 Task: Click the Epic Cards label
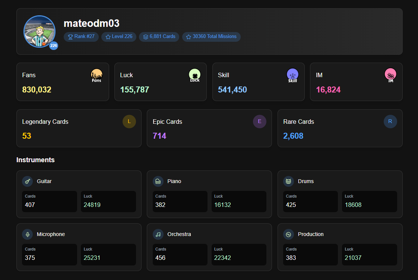(x=167, y=122)
